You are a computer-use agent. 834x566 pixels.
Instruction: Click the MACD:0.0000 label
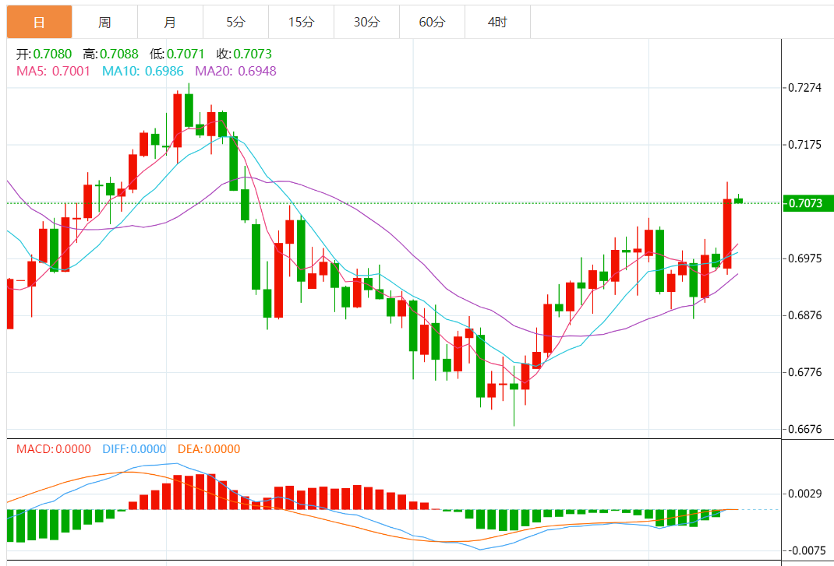54,449
